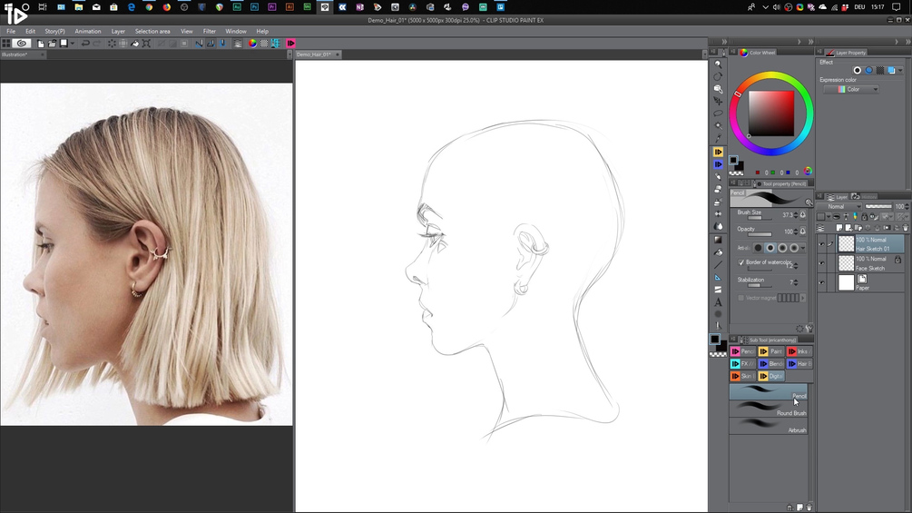Choose the Round Brush sub tool
The width and height of the screenshot is (912, 513).
click(769, 409)
